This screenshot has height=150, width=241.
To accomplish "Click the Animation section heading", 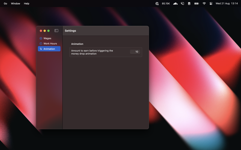I will 77,44.
